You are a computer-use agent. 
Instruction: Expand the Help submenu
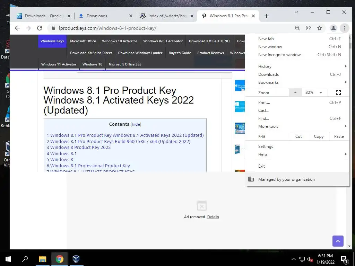tap(297, 154)
